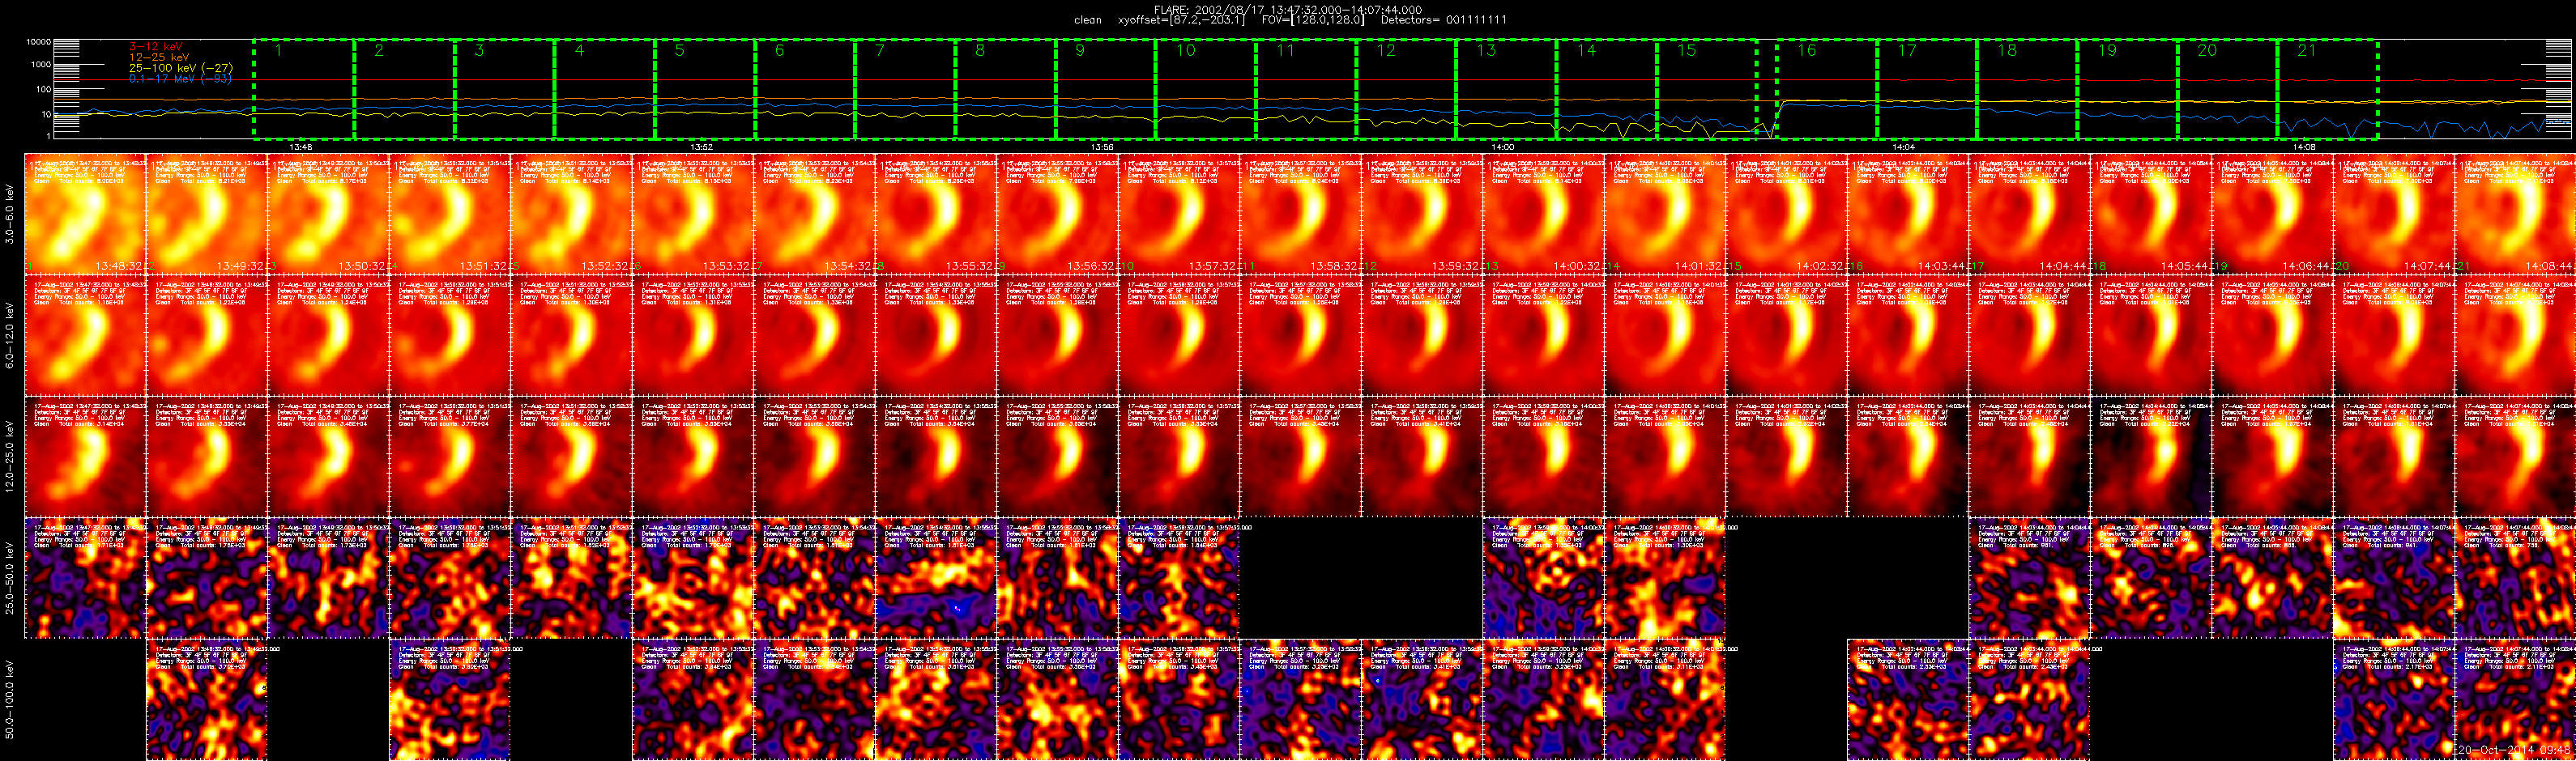Open the 25.0-50.0 keV image under the 13:53:32 column

693,578
